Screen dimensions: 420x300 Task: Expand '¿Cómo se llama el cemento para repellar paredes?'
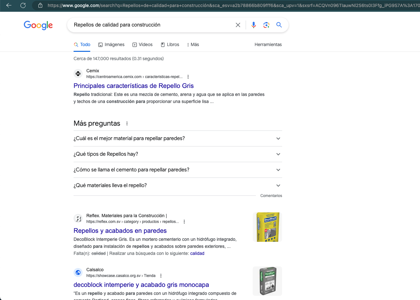[178, 170]
